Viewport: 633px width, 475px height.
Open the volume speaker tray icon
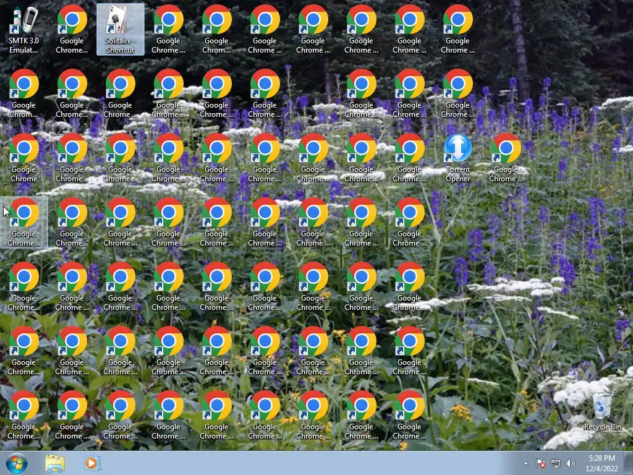point(571,463)
